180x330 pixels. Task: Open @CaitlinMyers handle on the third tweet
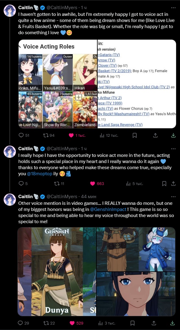[62, 197]
